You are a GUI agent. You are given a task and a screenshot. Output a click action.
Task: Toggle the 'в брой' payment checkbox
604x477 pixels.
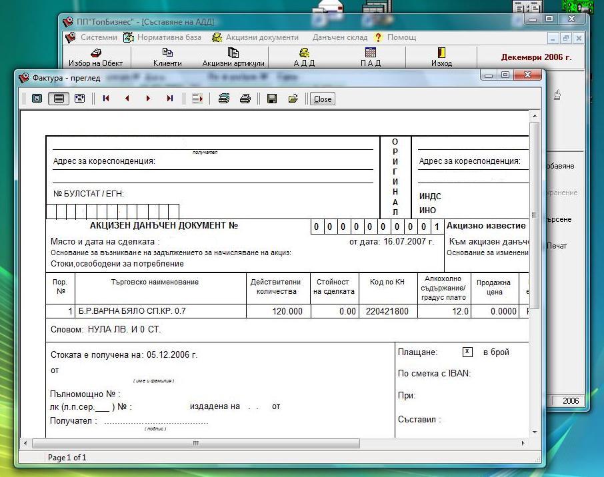[467, 352]
